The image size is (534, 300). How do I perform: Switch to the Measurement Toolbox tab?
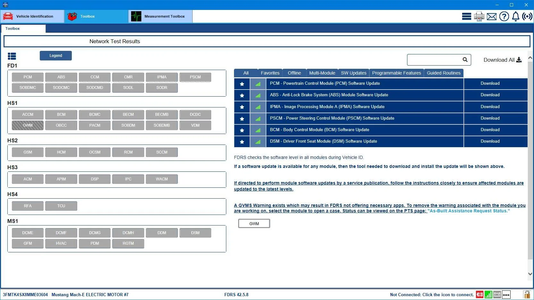click(x=161, y=16)
